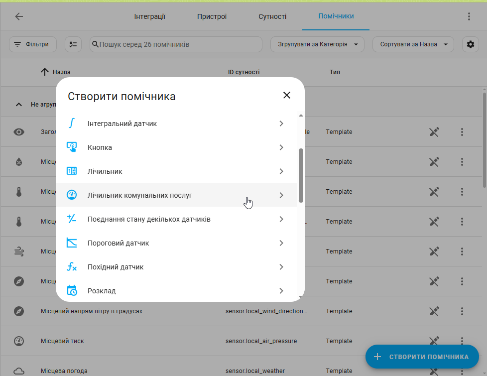This screenshot has height=376, width=487.
Task: Choose Похідний датчик entry
Action: (x=176, y=267)
